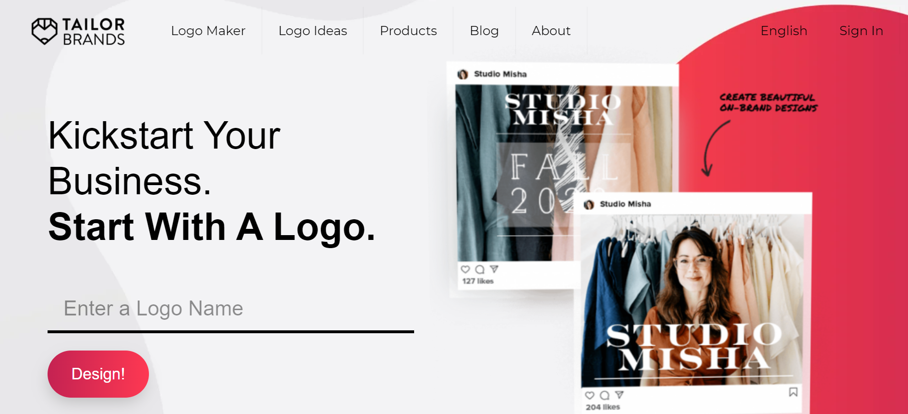Click share icon on second Studio Misha post

[619, 395]
